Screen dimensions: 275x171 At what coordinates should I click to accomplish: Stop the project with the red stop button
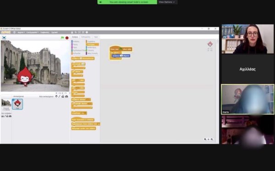coord(67,38)
